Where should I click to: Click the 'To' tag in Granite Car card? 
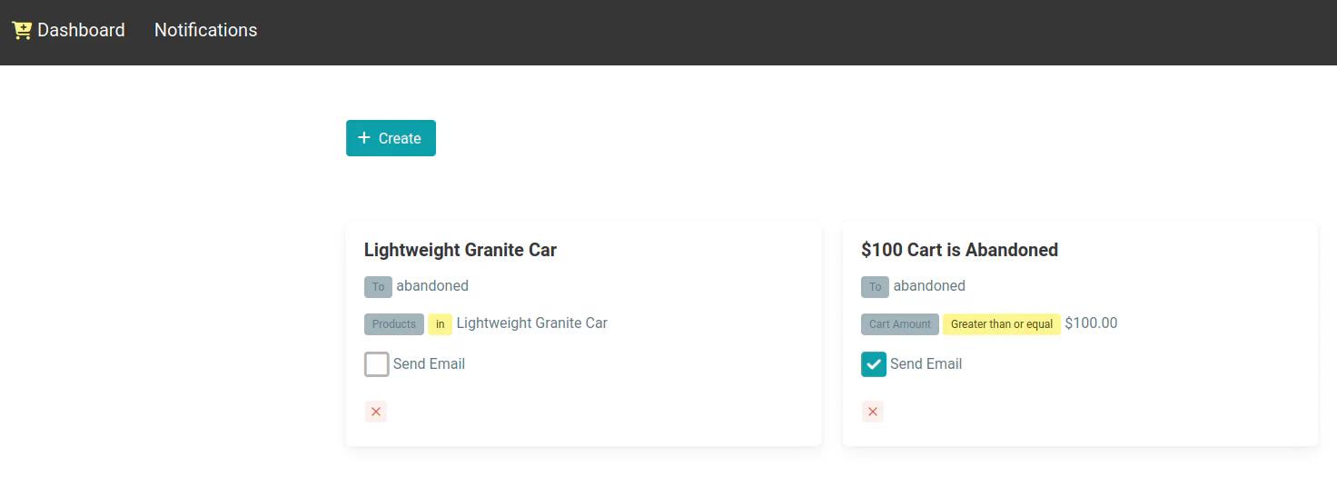(378, 287)
